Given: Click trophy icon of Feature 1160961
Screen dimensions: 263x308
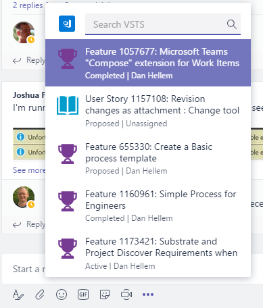Looking at the screenshot, I should pos(68,201).
